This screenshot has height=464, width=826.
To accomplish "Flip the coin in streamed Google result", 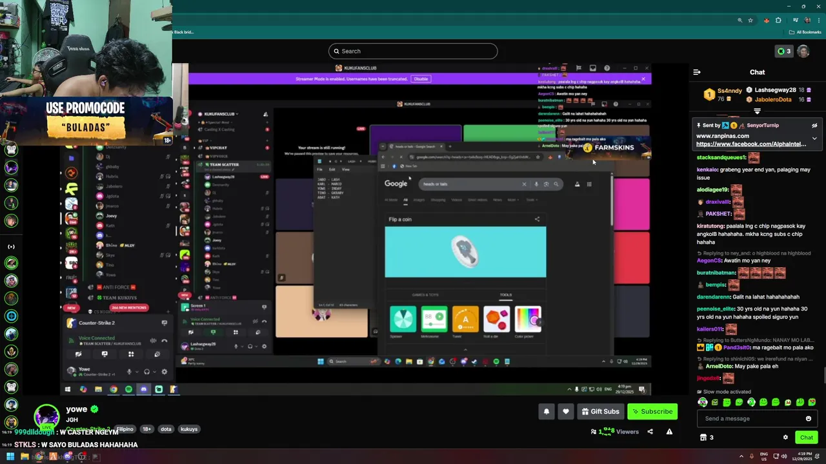I will 465,252.
